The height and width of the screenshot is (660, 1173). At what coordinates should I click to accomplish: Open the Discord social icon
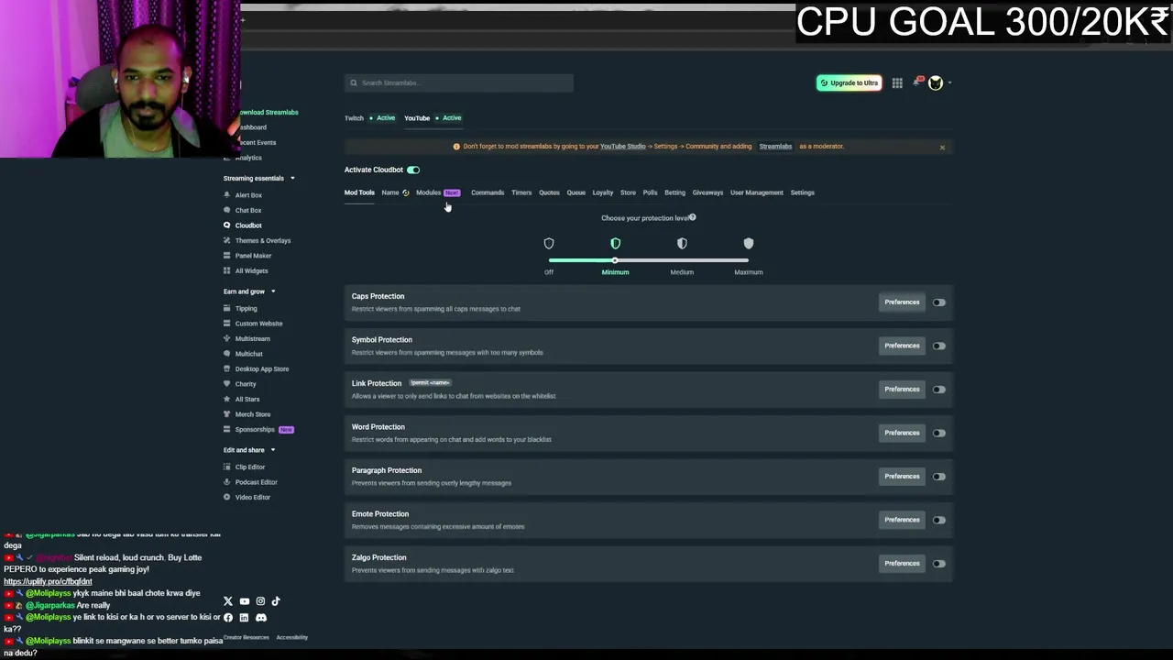261,618
